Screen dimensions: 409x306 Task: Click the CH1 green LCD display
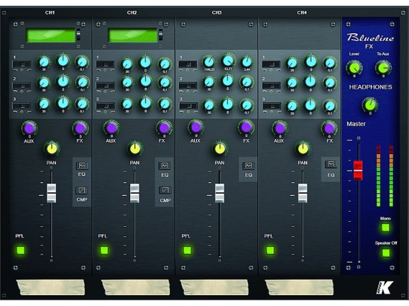[50, 36]
